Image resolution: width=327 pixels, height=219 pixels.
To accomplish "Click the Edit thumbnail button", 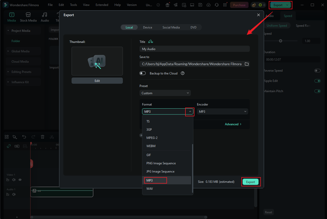I will [97, 81].
